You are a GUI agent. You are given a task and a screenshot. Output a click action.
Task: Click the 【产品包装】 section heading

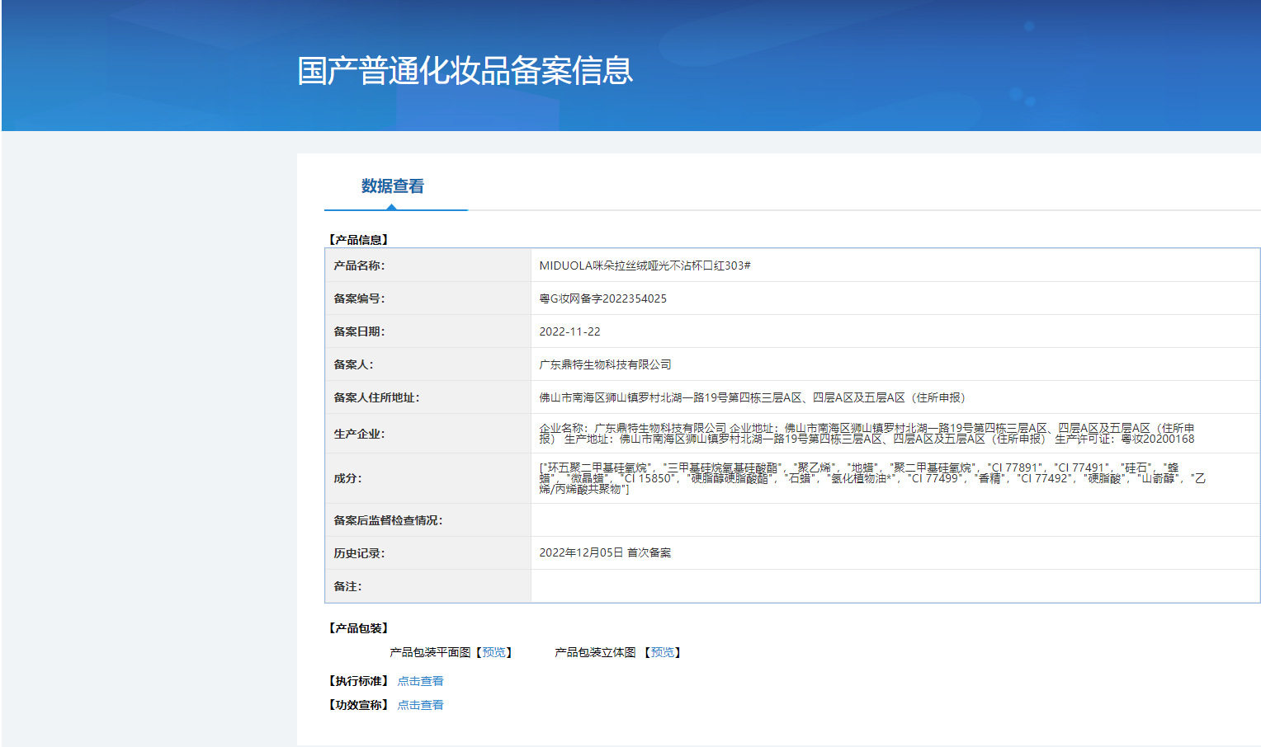[x=358, y=628]
